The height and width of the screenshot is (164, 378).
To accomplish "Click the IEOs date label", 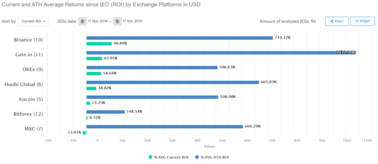I will 67,21.
